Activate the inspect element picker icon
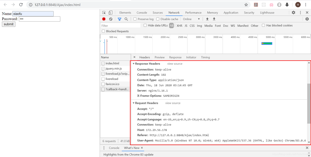The width and height of the screenshot is (311, 157). coord(104,13)
